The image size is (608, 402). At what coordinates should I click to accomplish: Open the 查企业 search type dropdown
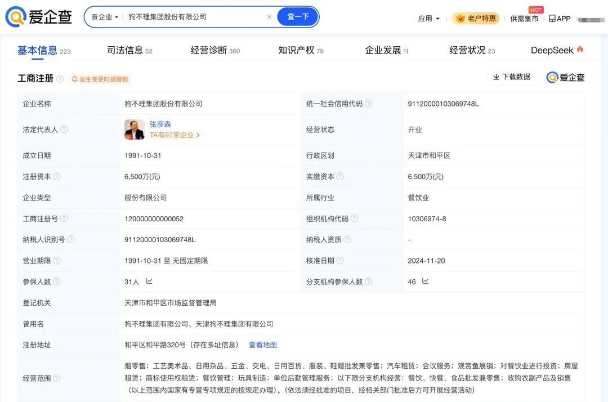click(104, 17)
